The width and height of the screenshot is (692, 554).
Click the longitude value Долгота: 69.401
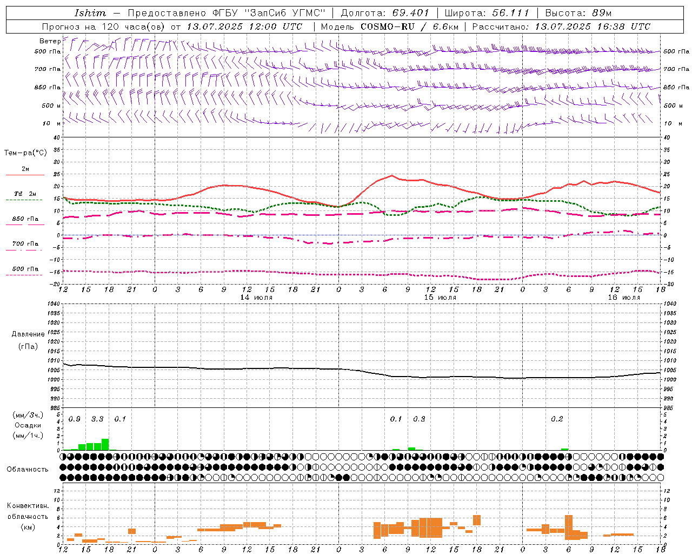385,13
